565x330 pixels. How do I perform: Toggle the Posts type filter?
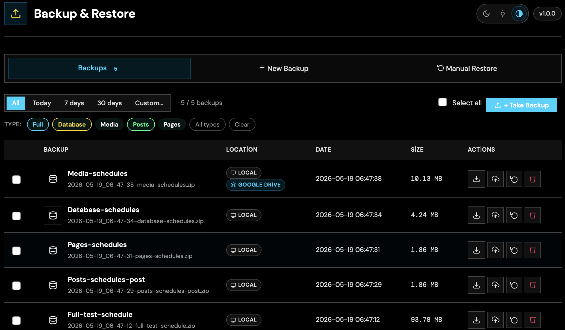point(141,124)
